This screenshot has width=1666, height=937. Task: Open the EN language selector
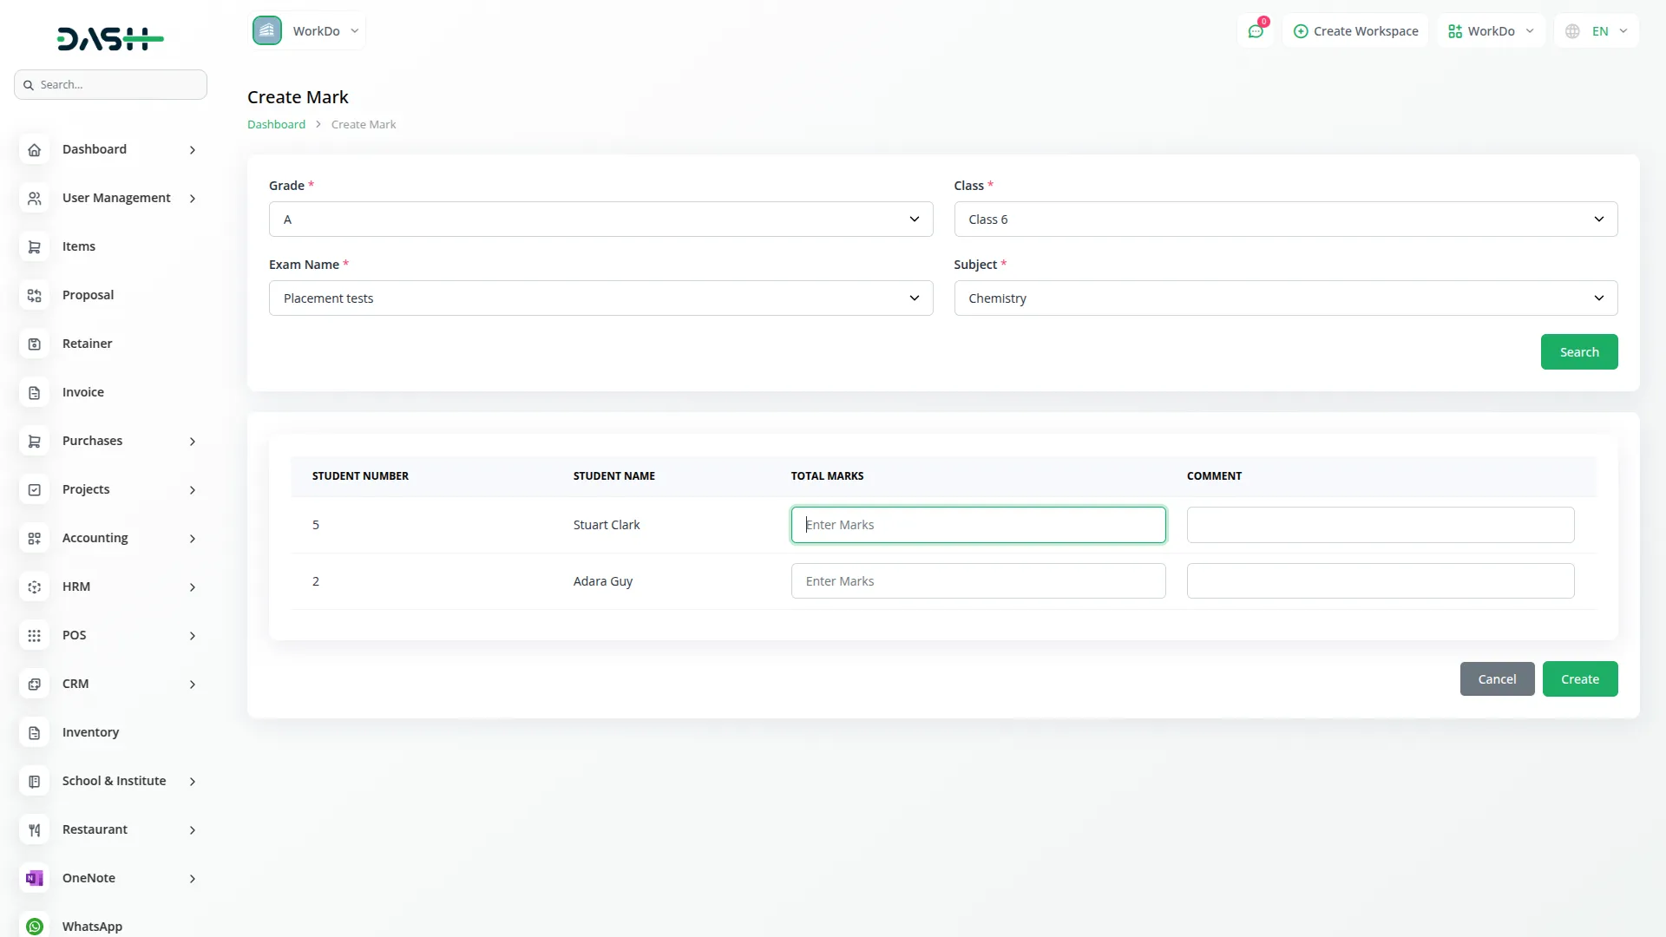[1597, 30]
